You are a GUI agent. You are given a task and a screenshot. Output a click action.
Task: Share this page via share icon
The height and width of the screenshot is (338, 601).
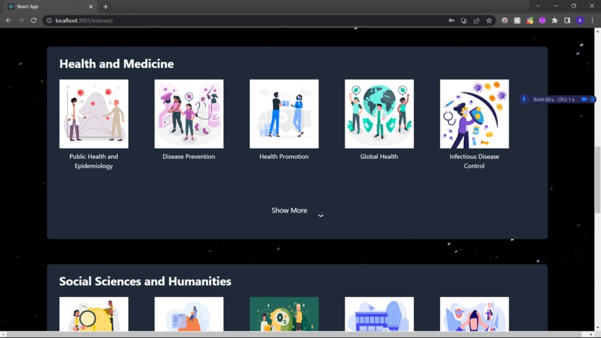[476, 20]
